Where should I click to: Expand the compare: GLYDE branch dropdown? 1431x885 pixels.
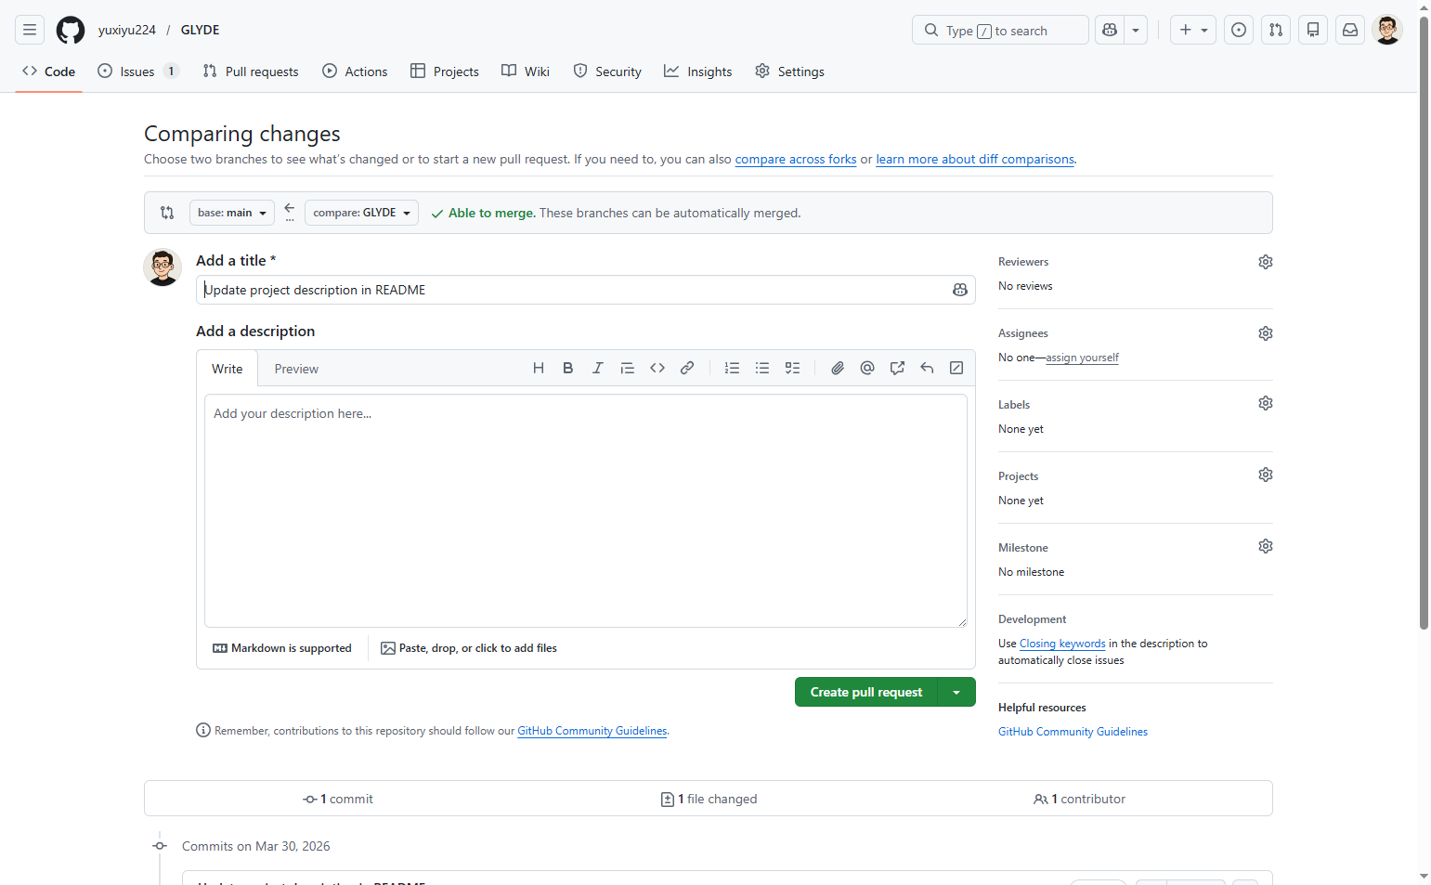pyautogui.click(x=361, y=213)
